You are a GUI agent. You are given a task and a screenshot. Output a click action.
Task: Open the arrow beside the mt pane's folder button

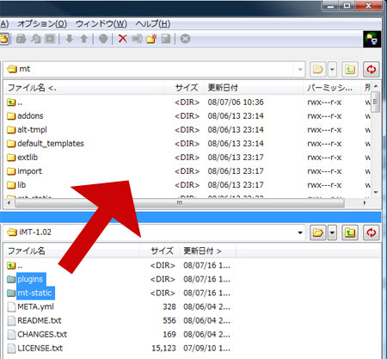pos(332,69)
